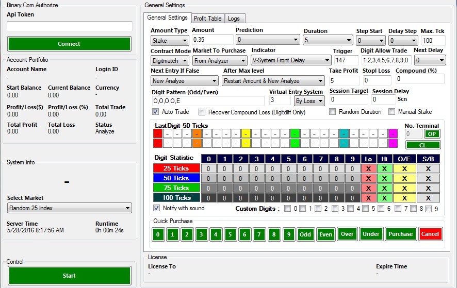The width and height of the screenshot is (457, 288).
Task: Click the Quick Purchase Under button
Action: point(371,234)
